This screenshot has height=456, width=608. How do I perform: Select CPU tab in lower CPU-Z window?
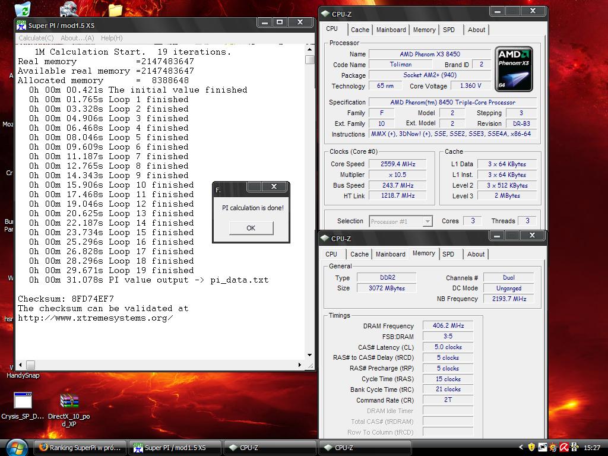[x=331, y=254]
